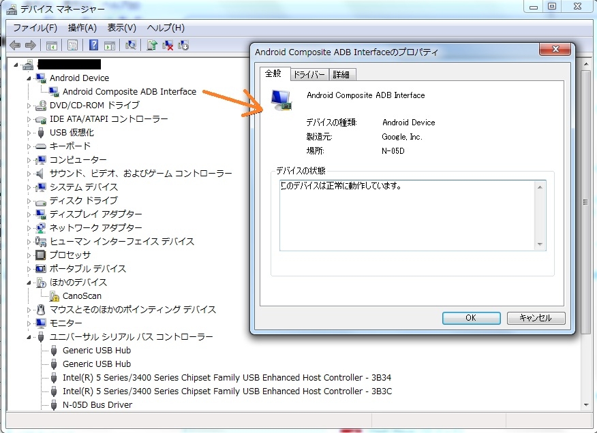
Task: Click the blue Help question mark icon
Action: [93, 46]
